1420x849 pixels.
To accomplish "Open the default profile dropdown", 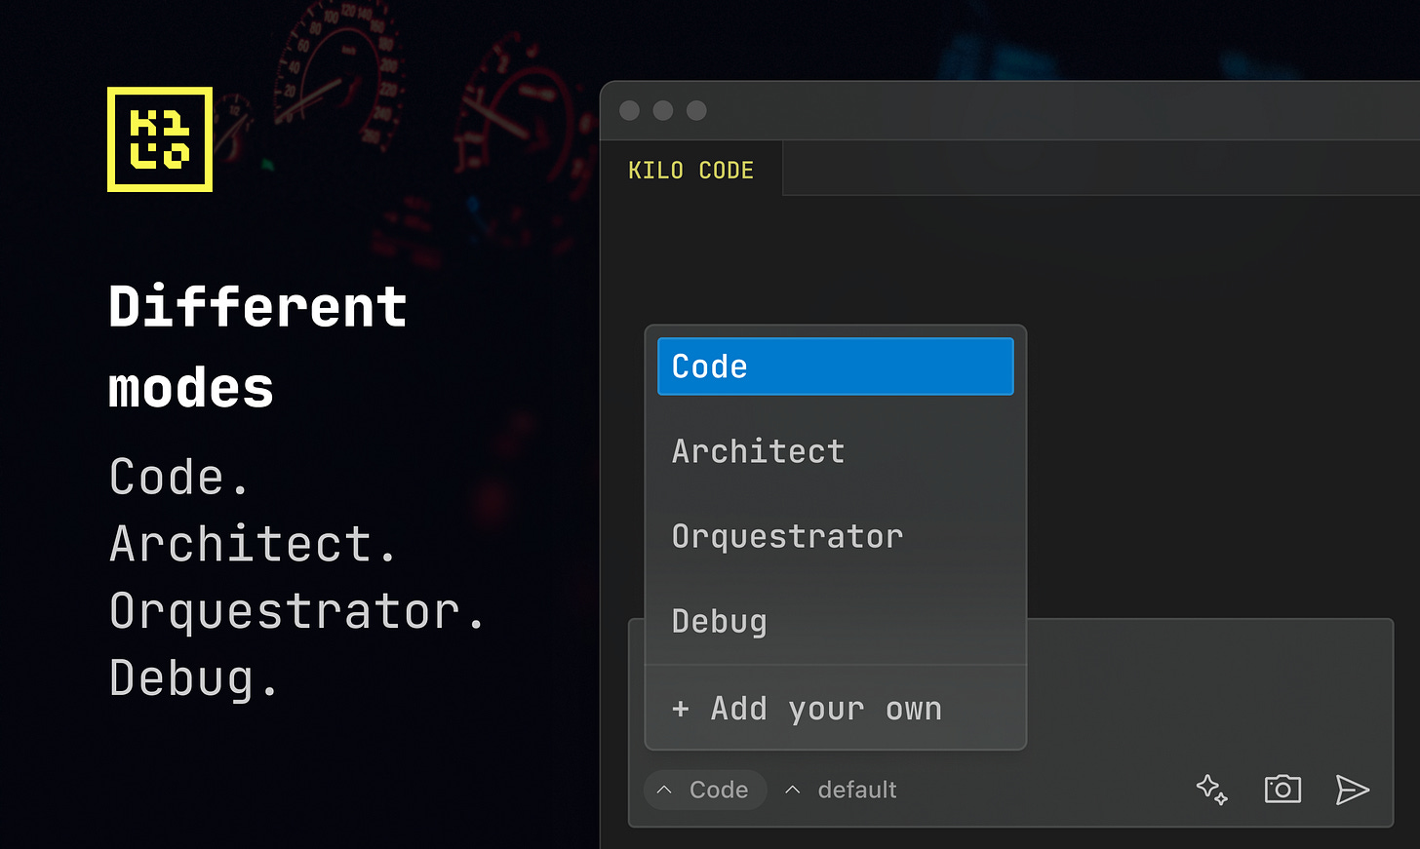I will click(x=841, y=790).
